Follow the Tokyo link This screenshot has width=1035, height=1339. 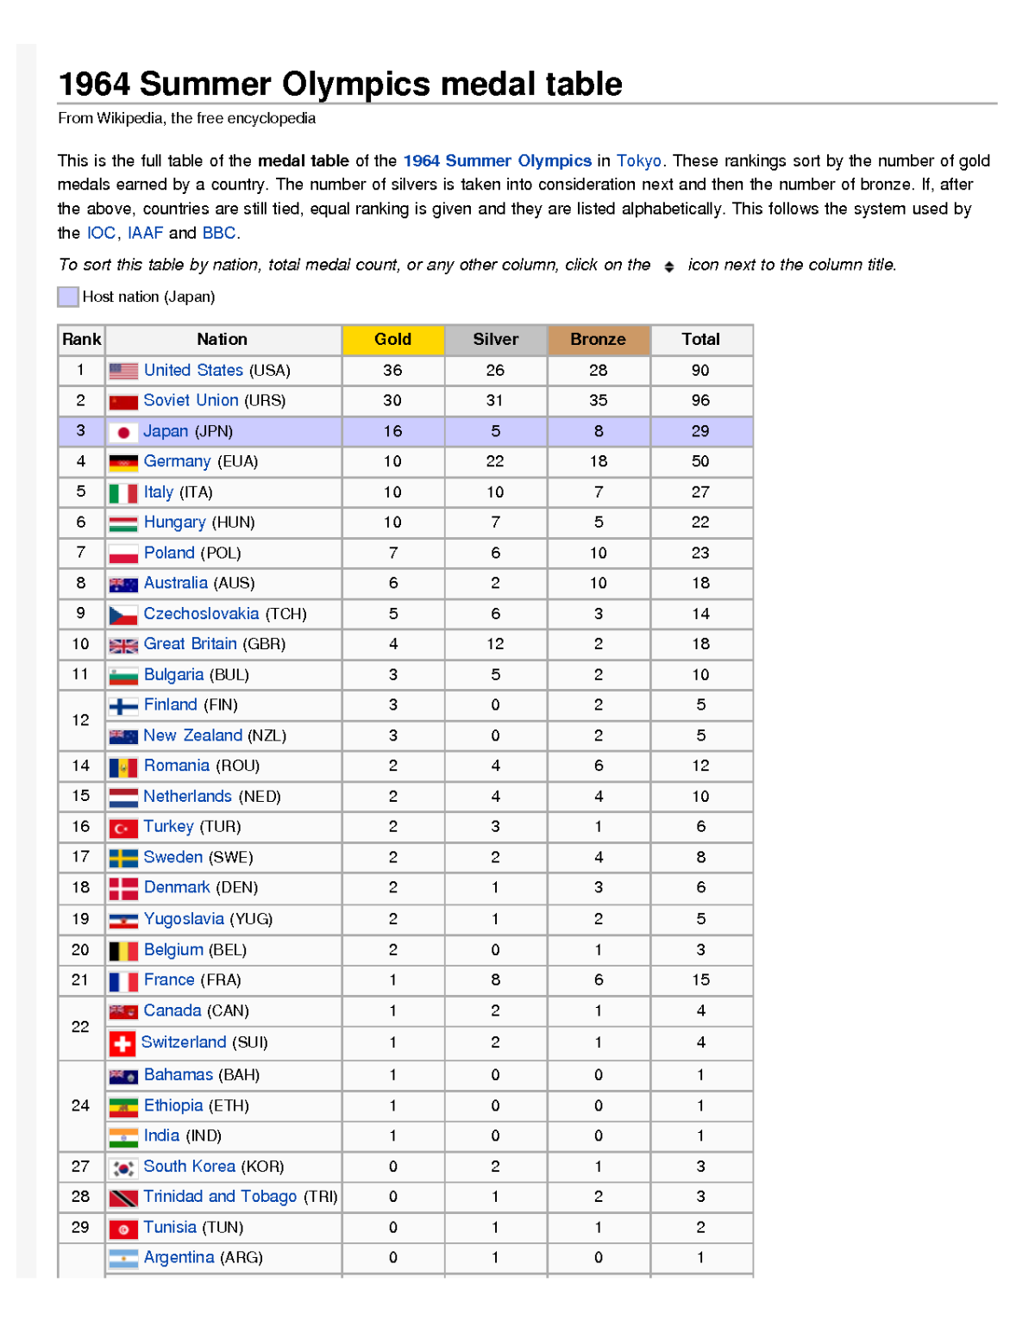coord(638,161)
